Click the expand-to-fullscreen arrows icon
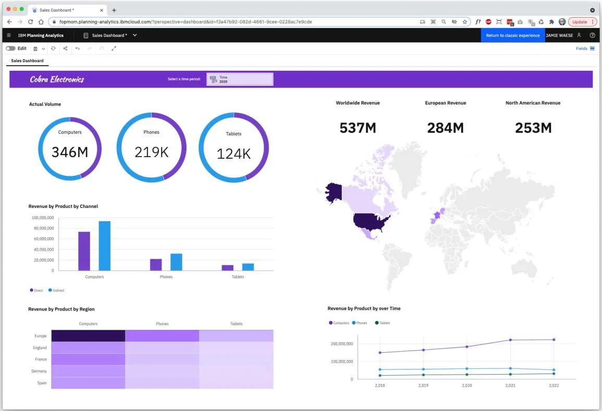Screen dimensions: 602x411 pos(114,48)
